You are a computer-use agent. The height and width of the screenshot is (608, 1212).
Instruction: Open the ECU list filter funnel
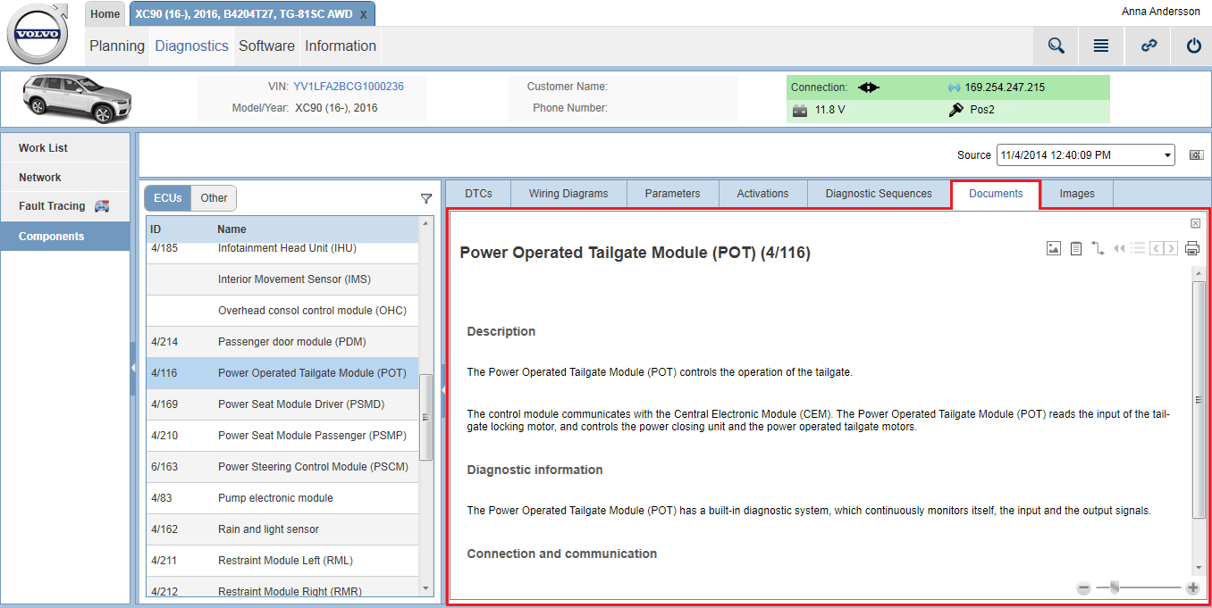426,198
